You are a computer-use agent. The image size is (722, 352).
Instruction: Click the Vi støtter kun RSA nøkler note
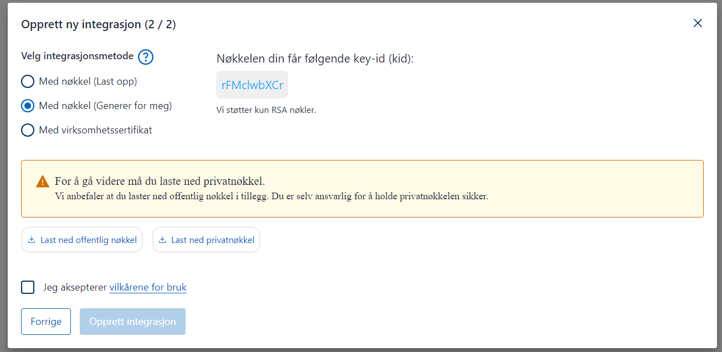(x=266, y=110)
